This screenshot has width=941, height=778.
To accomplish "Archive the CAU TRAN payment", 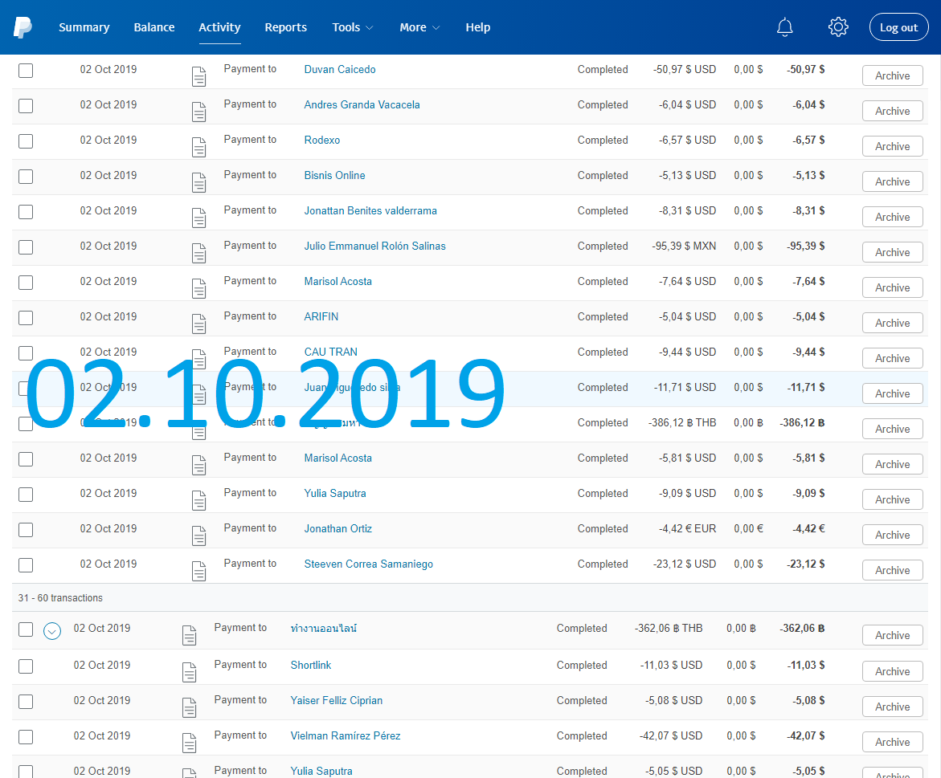I will coord(893,358).
